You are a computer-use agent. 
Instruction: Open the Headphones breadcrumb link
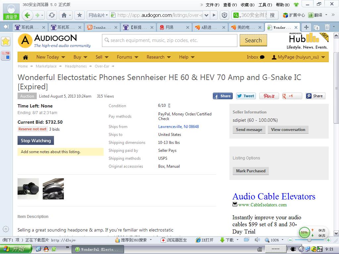pos(76,66)
